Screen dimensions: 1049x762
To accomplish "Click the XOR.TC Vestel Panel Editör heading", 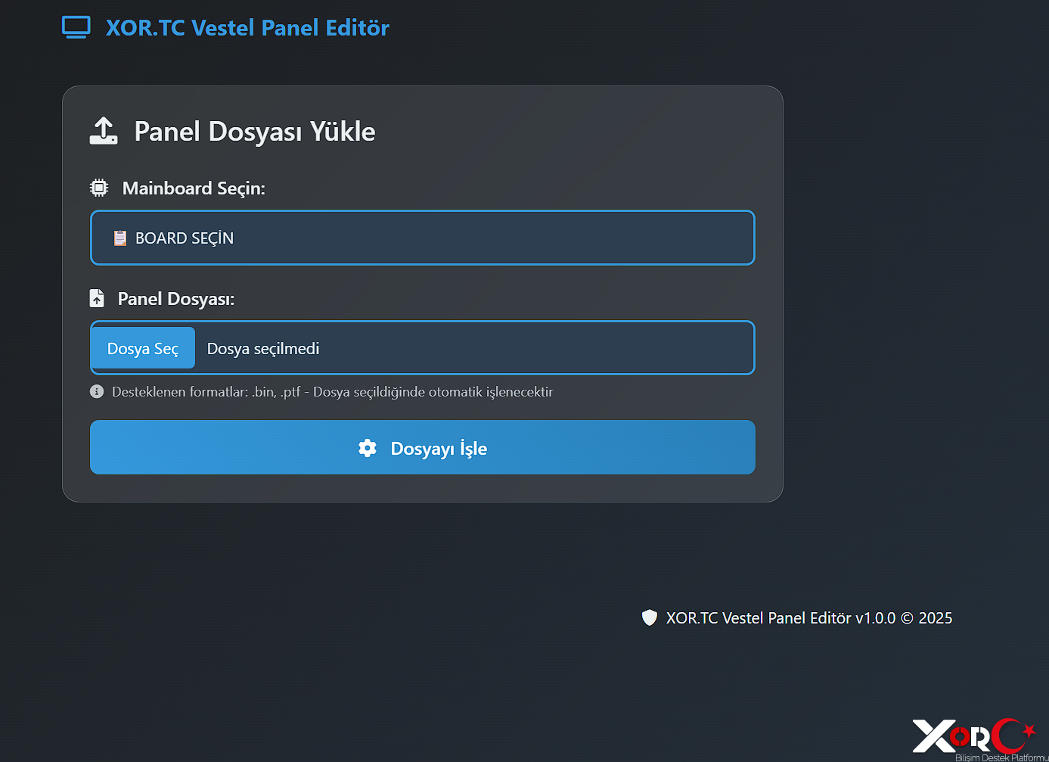I will coord(247,27).
